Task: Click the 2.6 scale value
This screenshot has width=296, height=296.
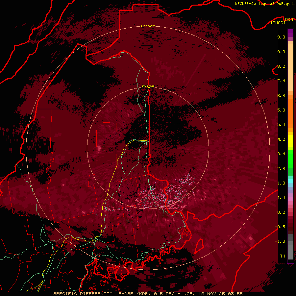Action: tap(281, 169)
